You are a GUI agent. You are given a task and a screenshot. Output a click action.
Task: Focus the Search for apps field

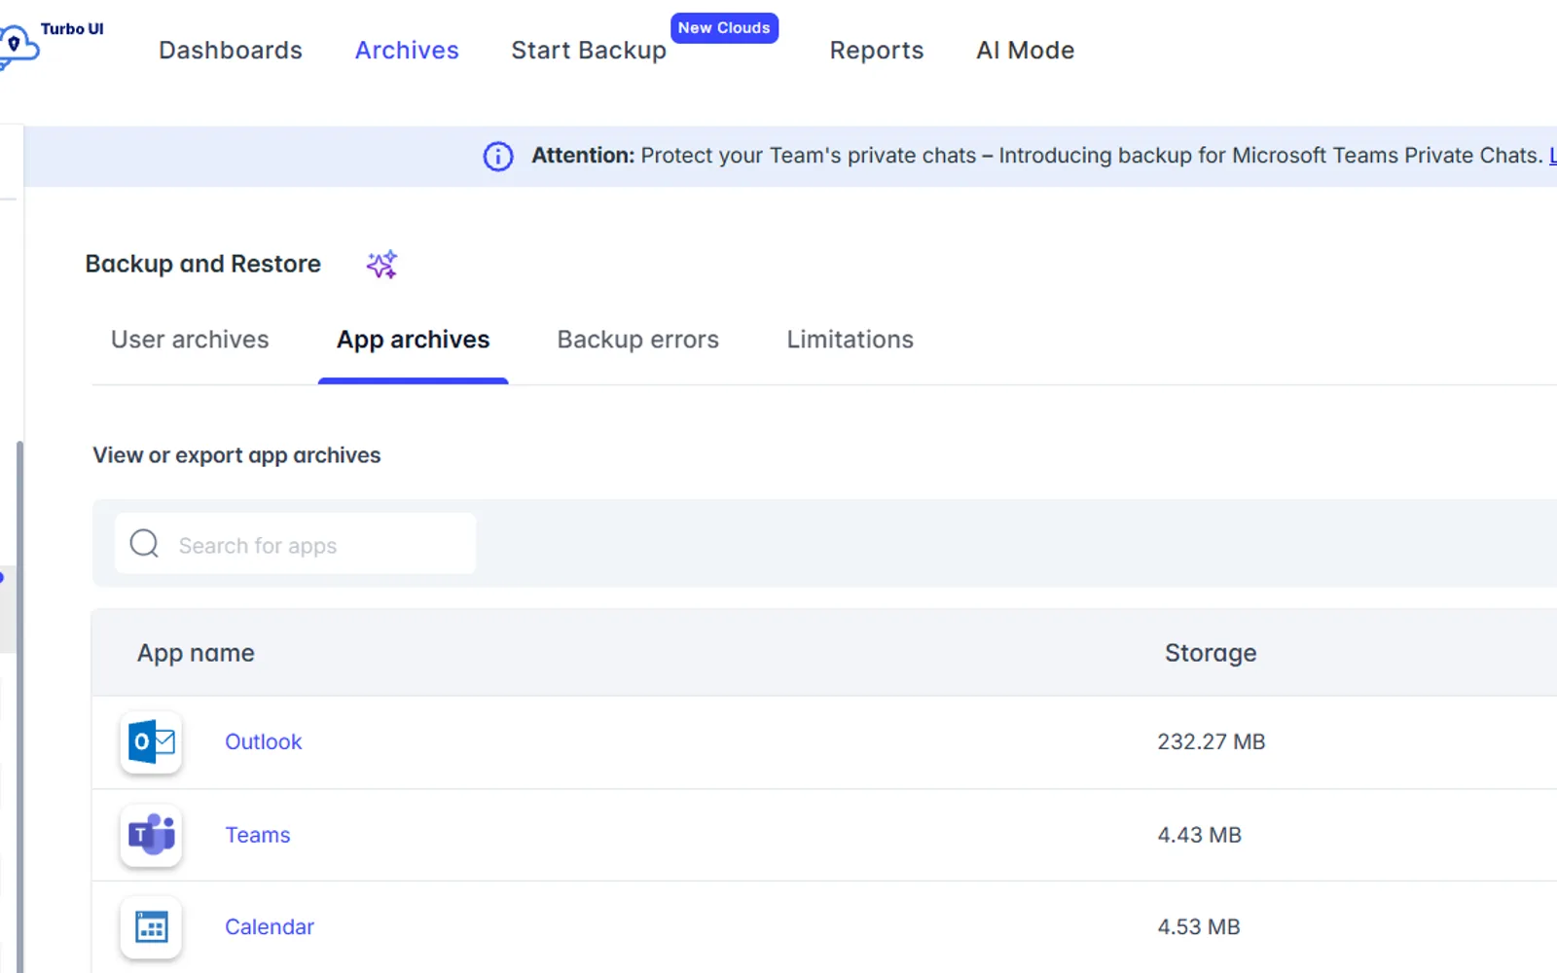coord(296,544)
